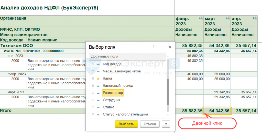Click the Код дохода table column header

(13, 40)
